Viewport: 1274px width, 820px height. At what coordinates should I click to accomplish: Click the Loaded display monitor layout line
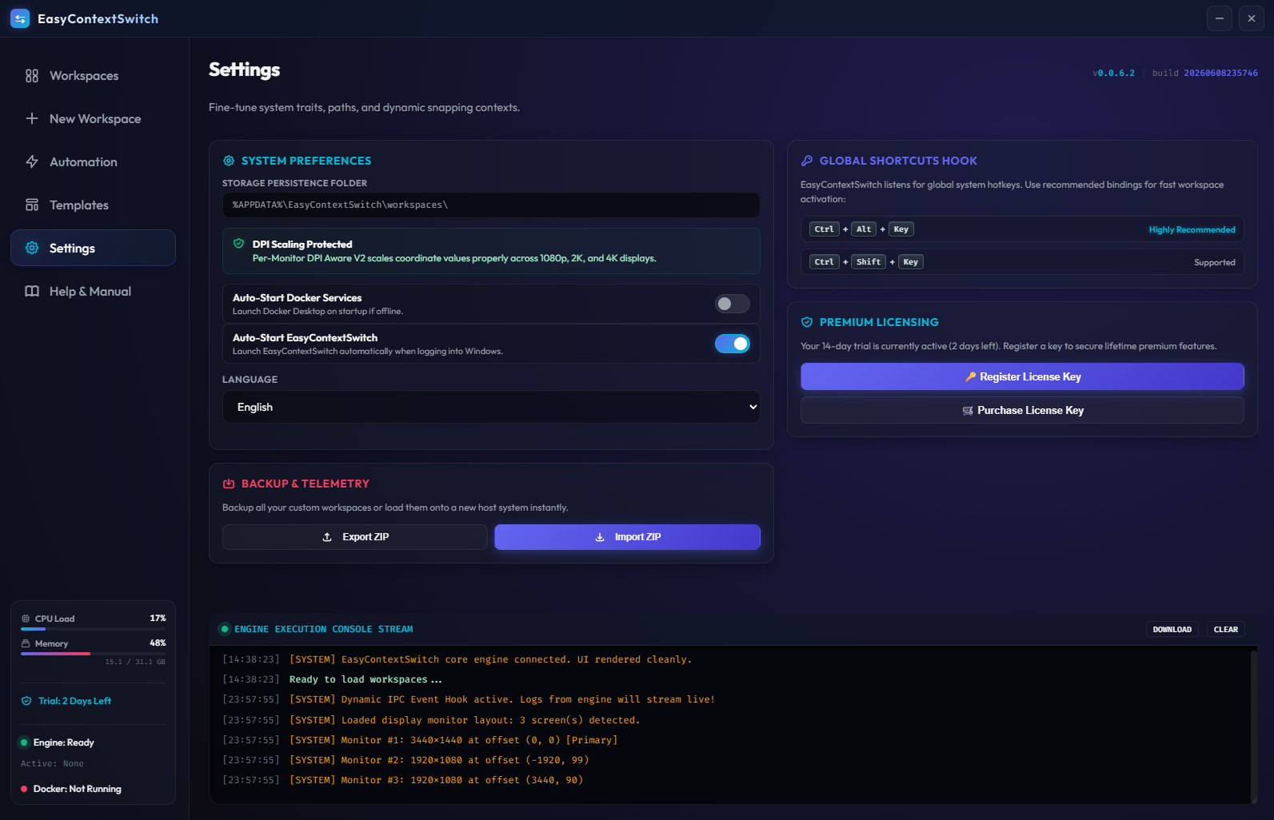(x=465, y=720)
